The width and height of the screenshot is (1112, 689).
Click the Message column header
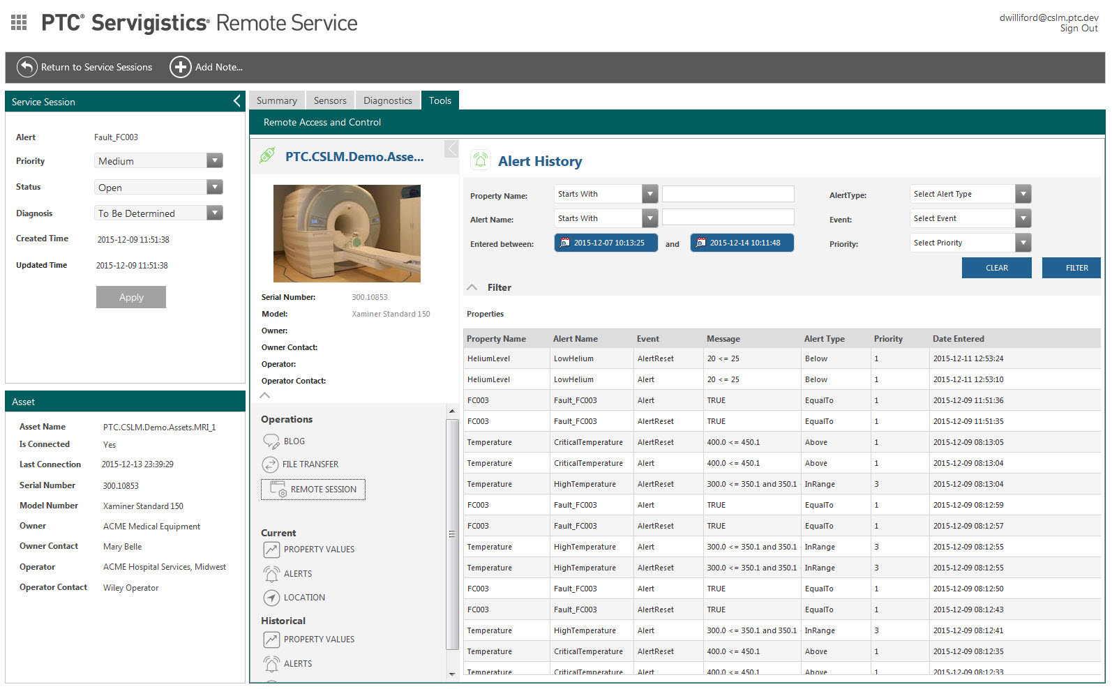pos(723,339)
